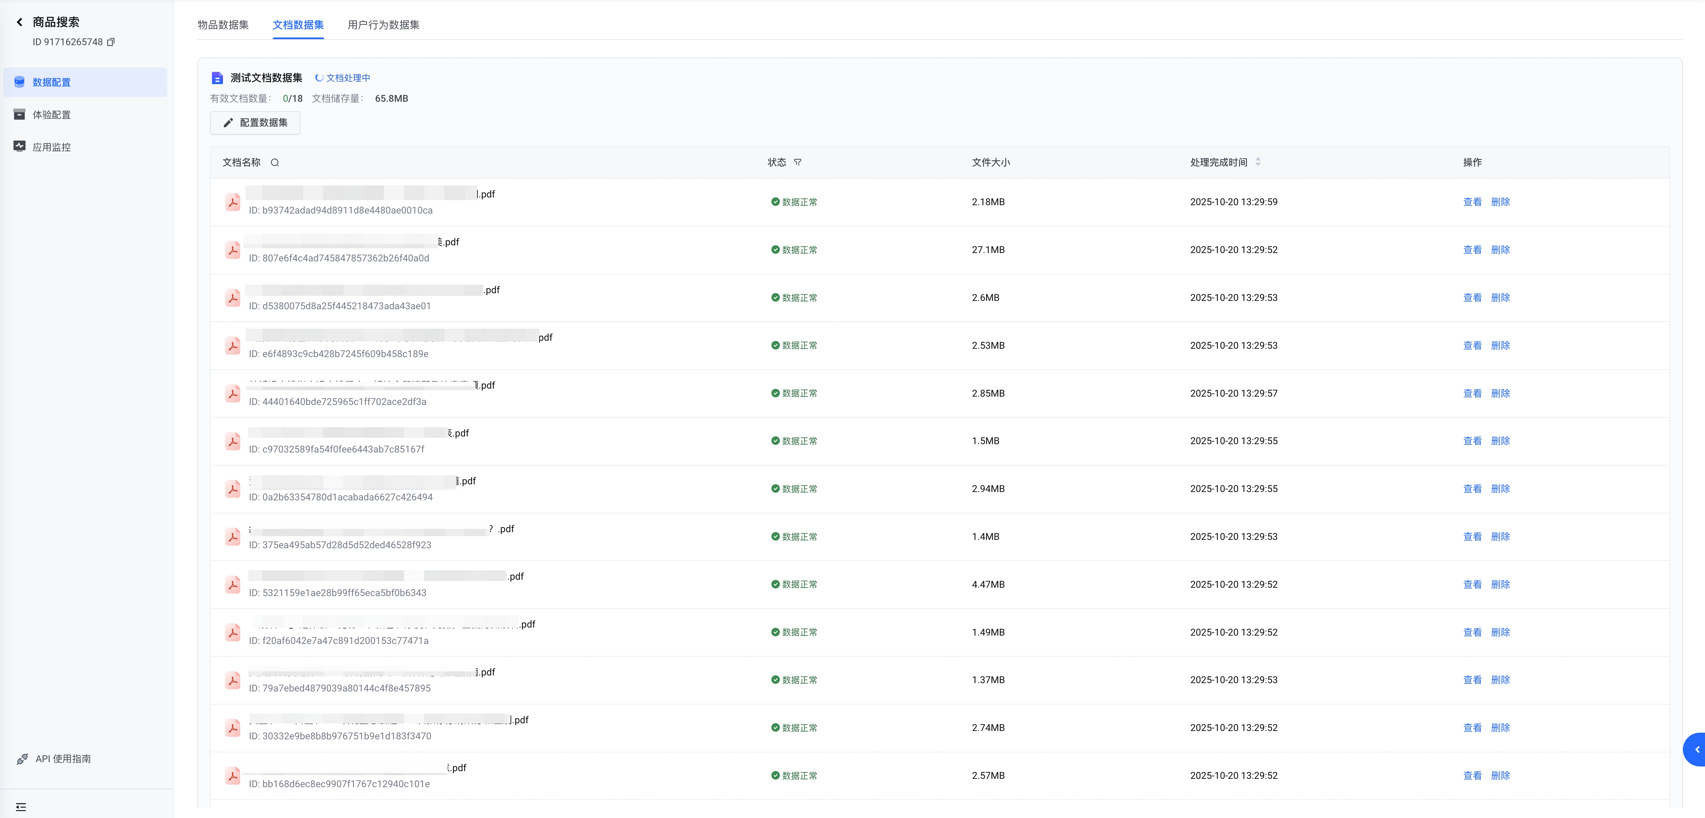Click the 配置数据集 button

255,122
